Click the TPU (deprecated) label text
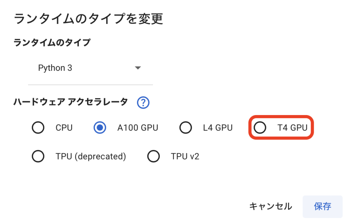Screen dimensions: 347x222 pos(91,156)
